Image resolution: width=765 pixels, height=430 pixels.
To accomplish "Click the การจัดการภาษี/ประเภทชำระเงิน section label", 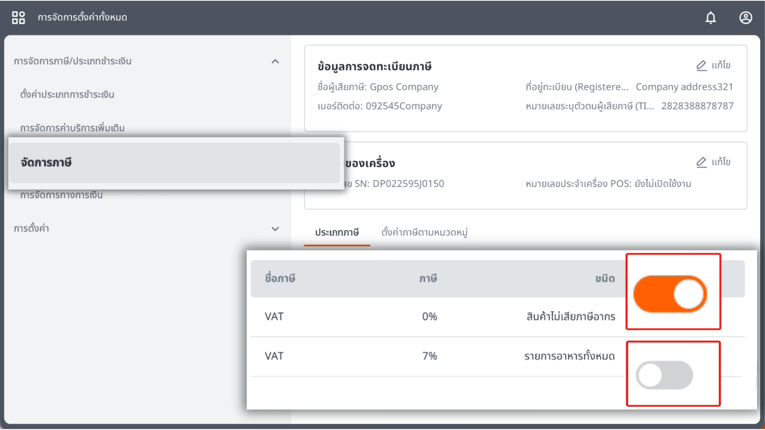I will (x=72, y=61).
